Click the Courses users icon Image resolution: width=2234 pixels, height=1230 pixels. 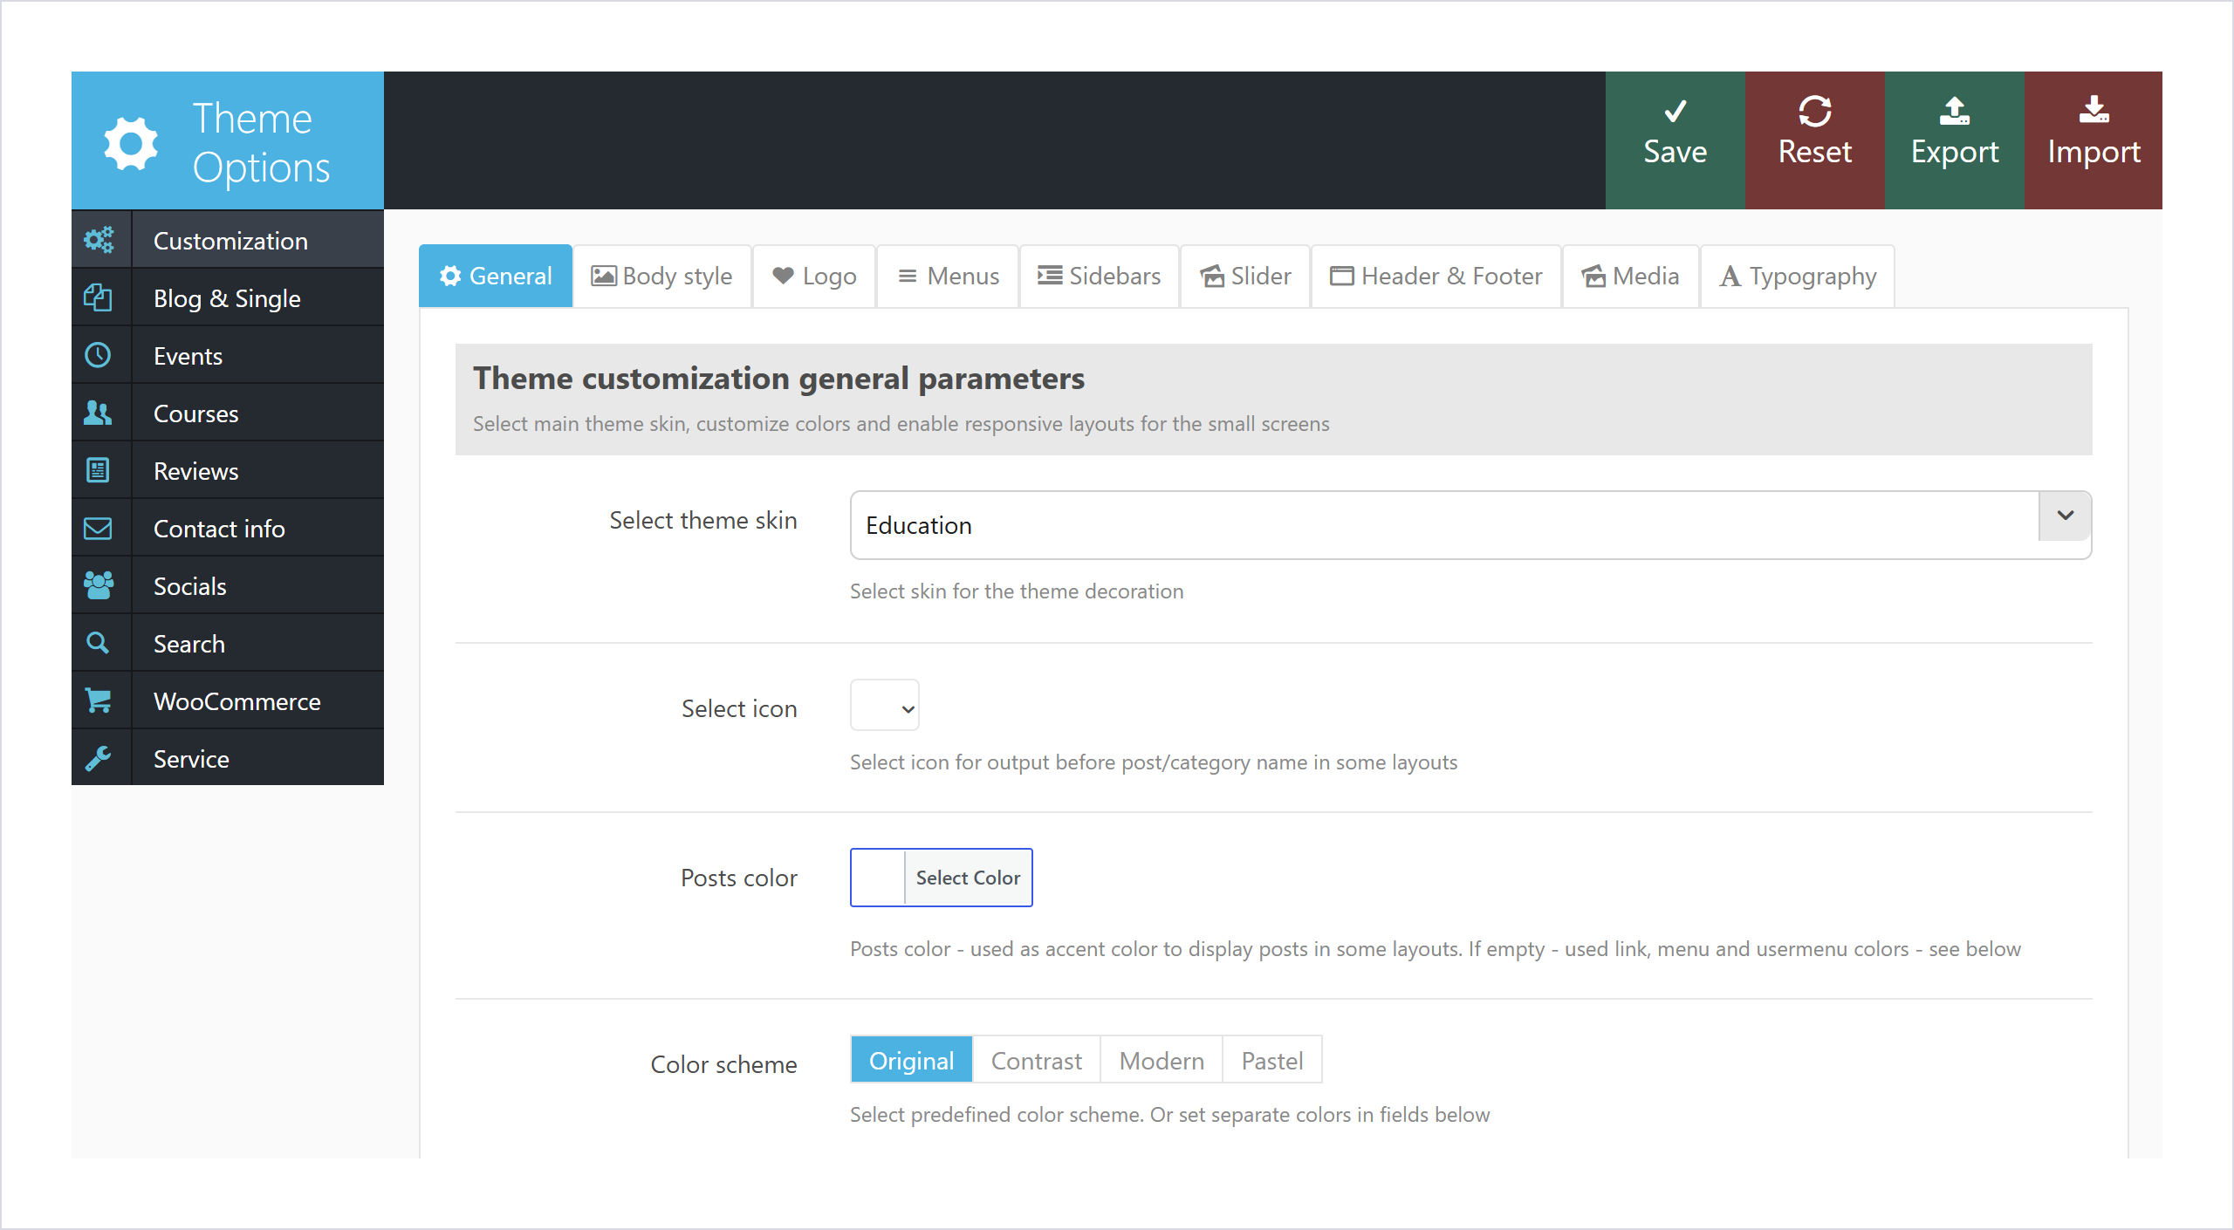[x=98, y=413]
